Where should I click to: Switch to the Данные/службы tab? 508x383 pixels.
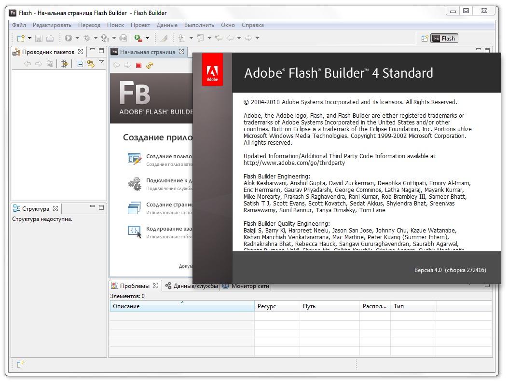tap(192, 286)
